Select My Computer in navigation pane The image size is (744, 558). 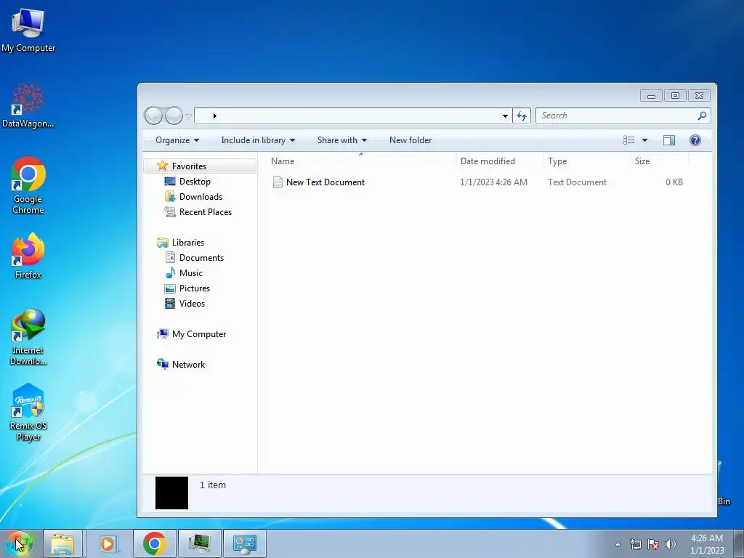[x=199, y=334]
